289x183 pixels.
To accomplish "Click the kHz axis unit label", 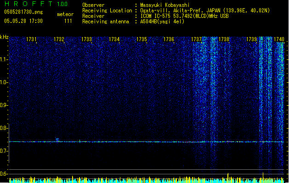I will pos(4,37).
